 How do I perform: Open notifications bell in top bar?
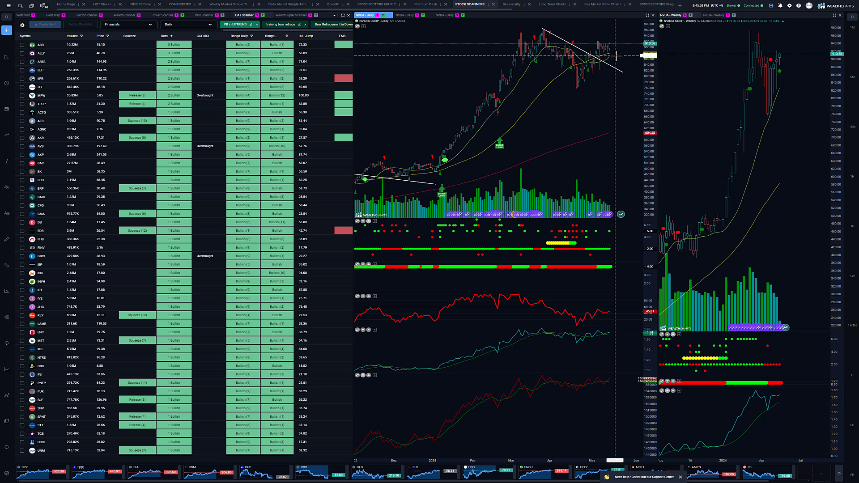[x=780, y=6]
